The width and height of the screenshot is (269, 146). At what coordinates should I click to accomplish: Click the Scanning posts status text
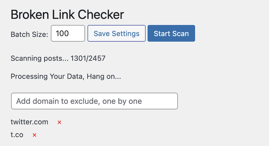(x=39, y=58)
